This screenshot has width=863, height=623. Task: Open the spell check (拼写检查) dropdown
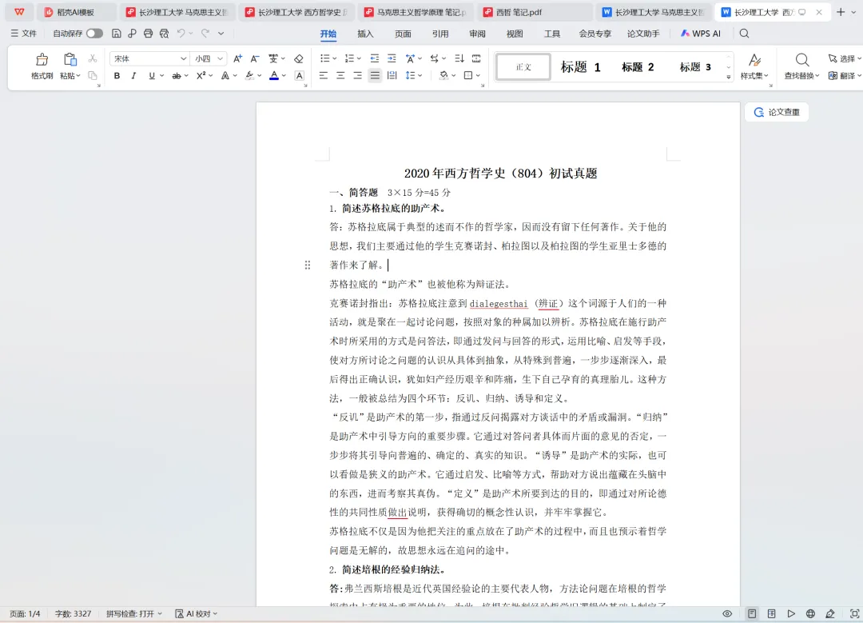(x=134, y=613)
